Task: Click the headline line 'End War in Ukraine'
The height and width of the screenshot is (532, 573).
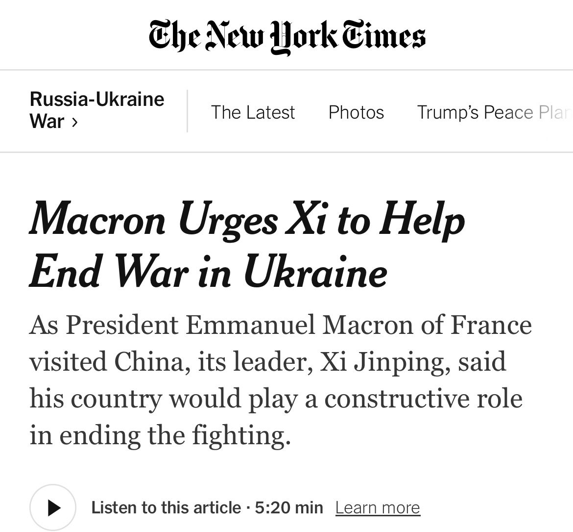Action: point(208,272)
